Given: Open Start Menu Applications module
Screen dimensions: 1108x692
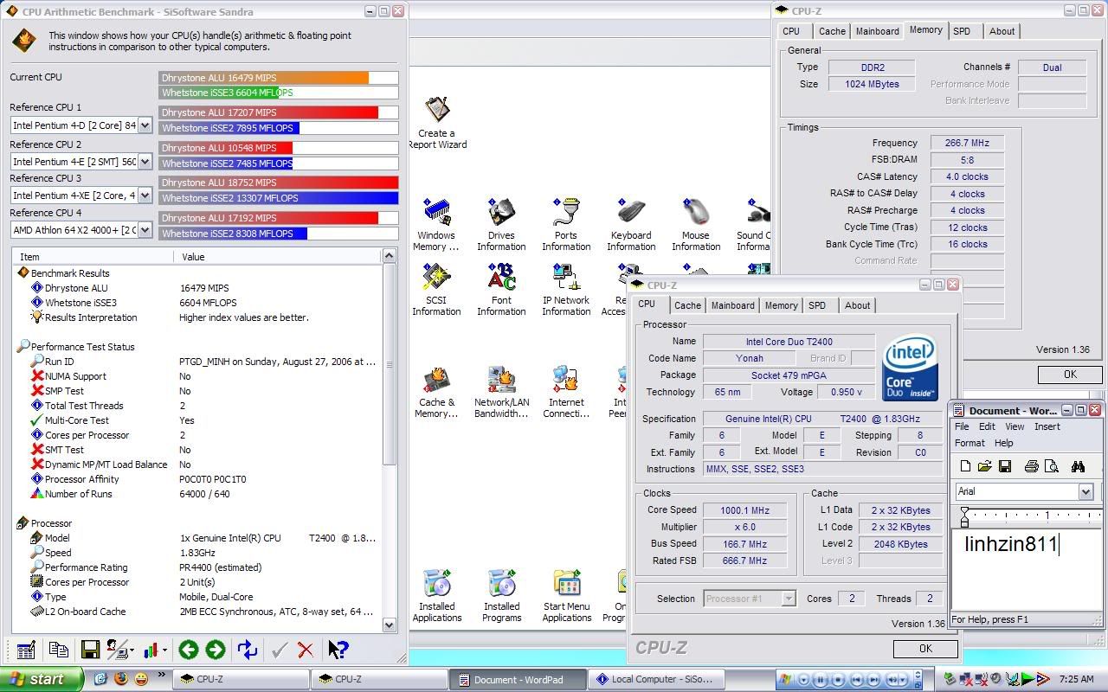Looking at the screenshot, I should coord(567,595).
